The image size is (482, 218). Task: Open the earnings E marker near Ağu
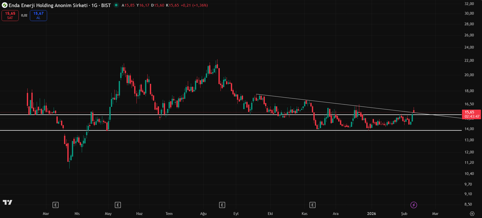pyautogui.click(x=222, y=205)
